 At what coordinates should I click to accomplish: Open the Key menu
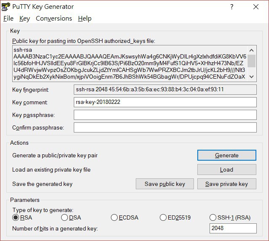click(x=24, y=19)
